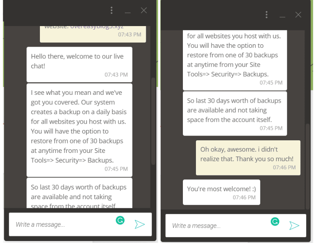Click the right chat's "So last 30 days" message
This screenshot has height=243, width=316.
click(235, 113)
